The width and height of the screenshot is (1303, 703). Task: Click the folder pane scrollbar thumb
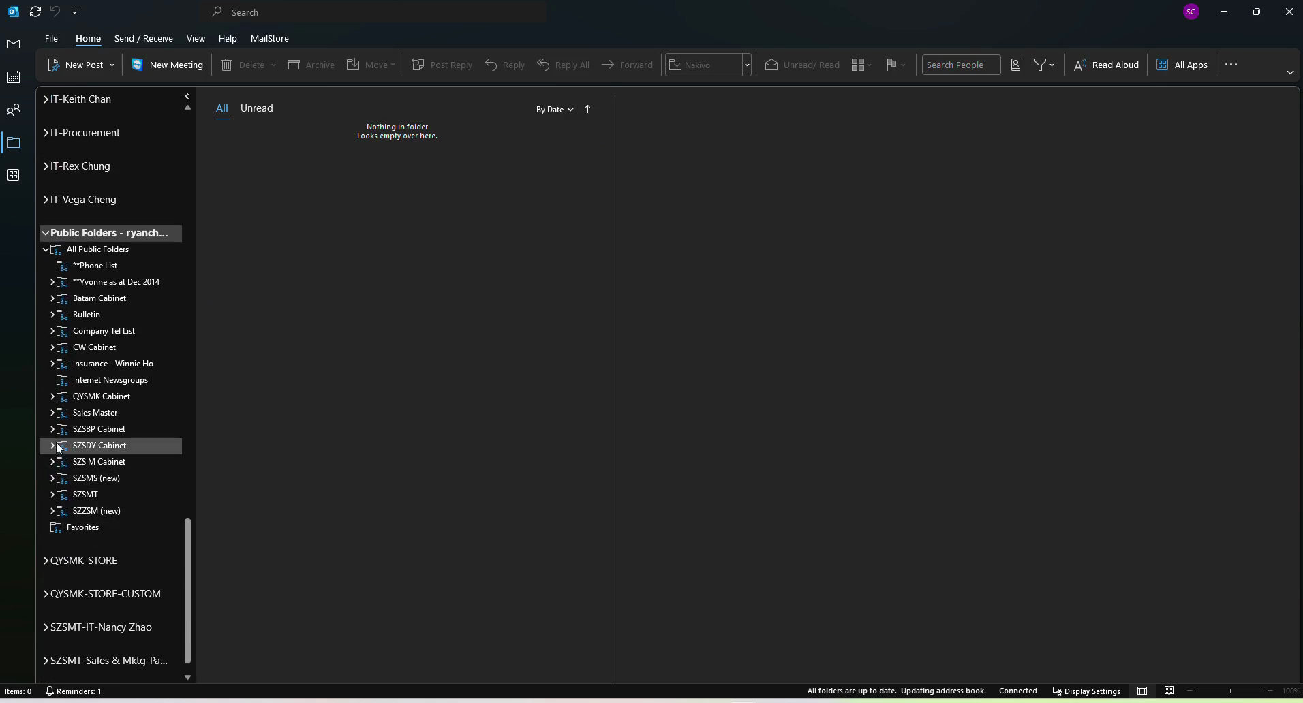point(187,591)
